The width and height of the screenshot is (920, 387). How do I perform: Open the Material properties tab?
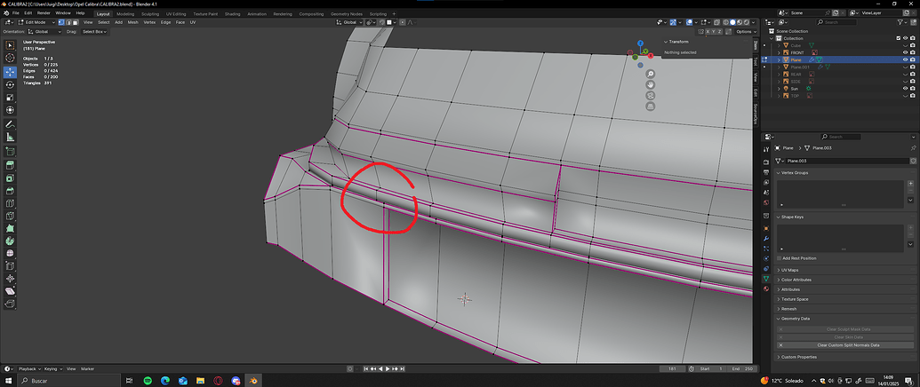point(766,288)
